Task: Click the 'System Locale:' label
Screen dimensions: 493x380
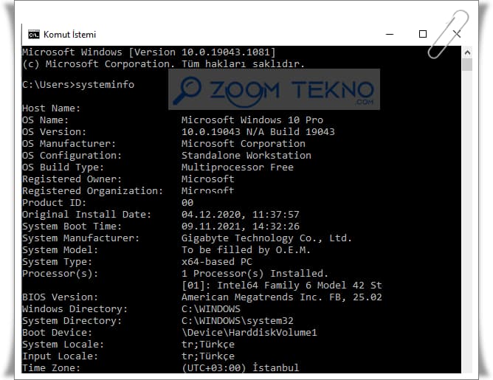Action: pyautogui.click(x=63, y=345)
